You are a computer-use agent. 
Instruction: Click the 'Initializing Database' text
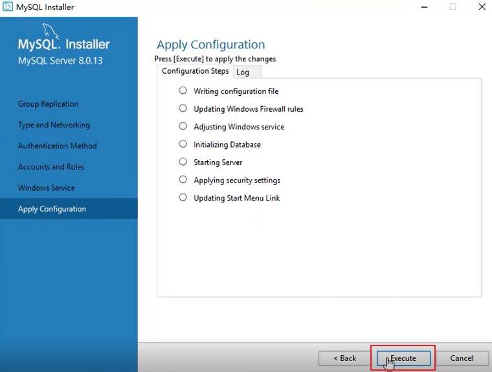click(x=227, y=145)
